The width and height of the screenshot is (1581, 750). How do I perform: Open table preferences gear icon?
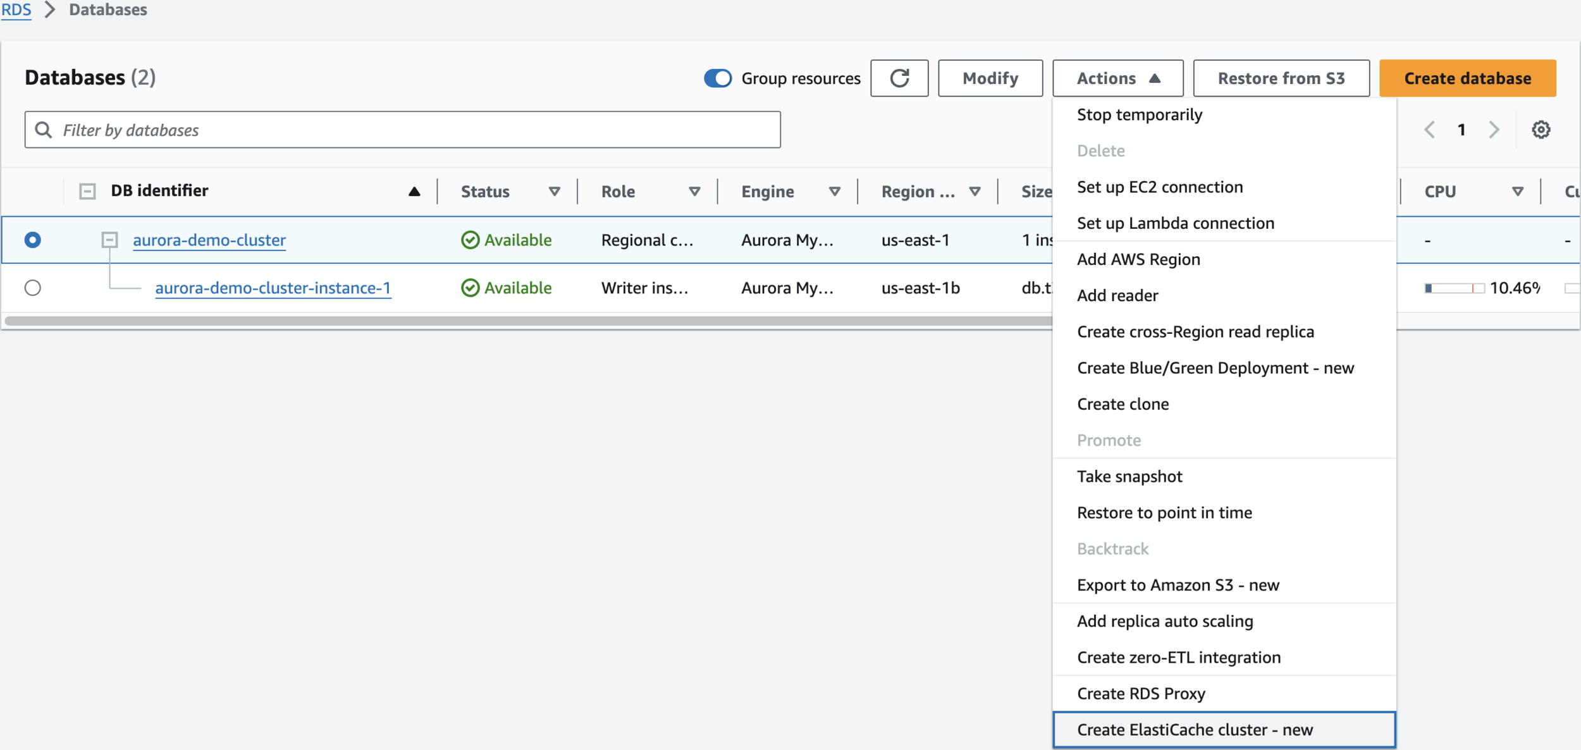(1541, 130)
